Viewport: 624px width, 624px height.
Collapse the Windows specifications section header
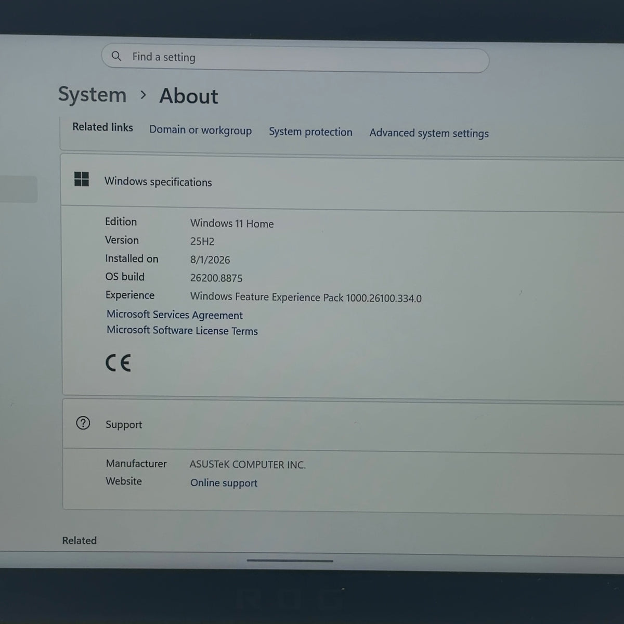[x=342, y=182]
